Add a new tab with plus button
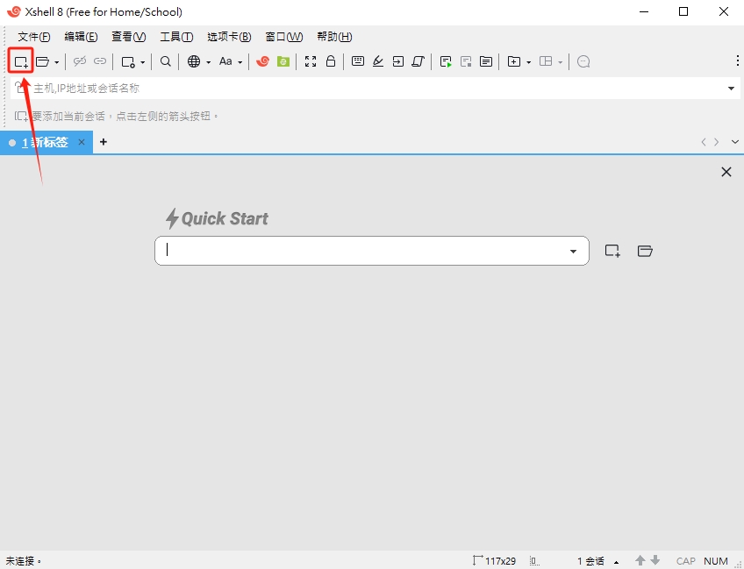 (104, 142)
